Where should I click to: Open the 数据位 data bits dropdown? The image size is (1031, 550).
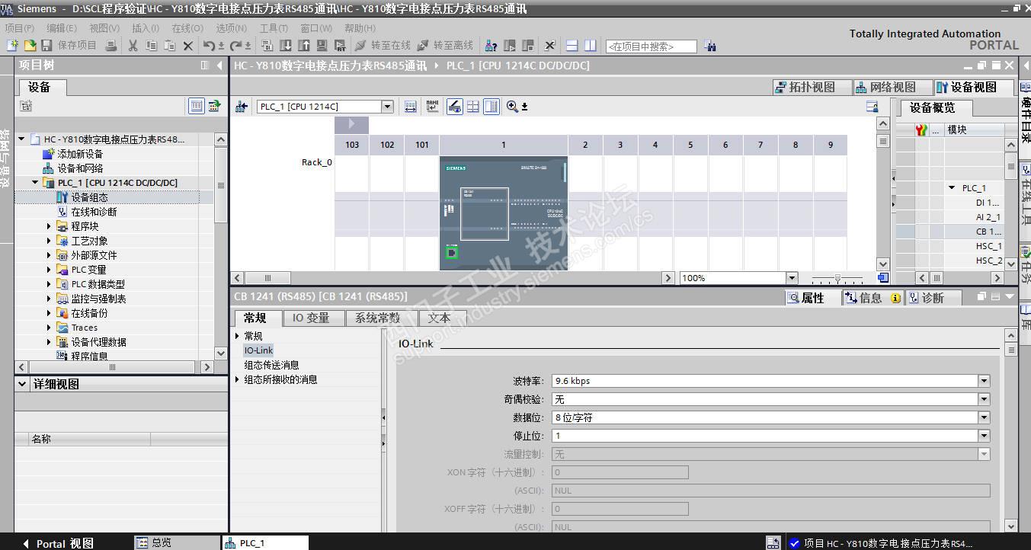[x=984, y=417]
